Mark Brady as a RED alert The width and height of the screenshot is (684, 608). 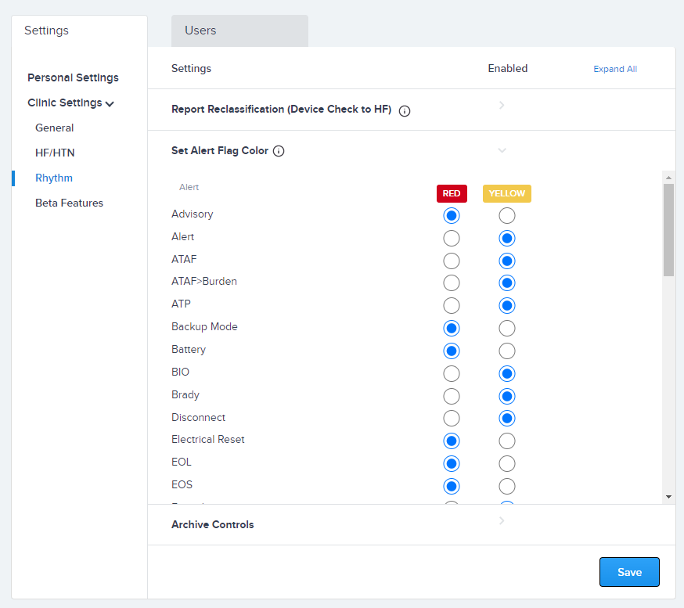coord(451,396)
